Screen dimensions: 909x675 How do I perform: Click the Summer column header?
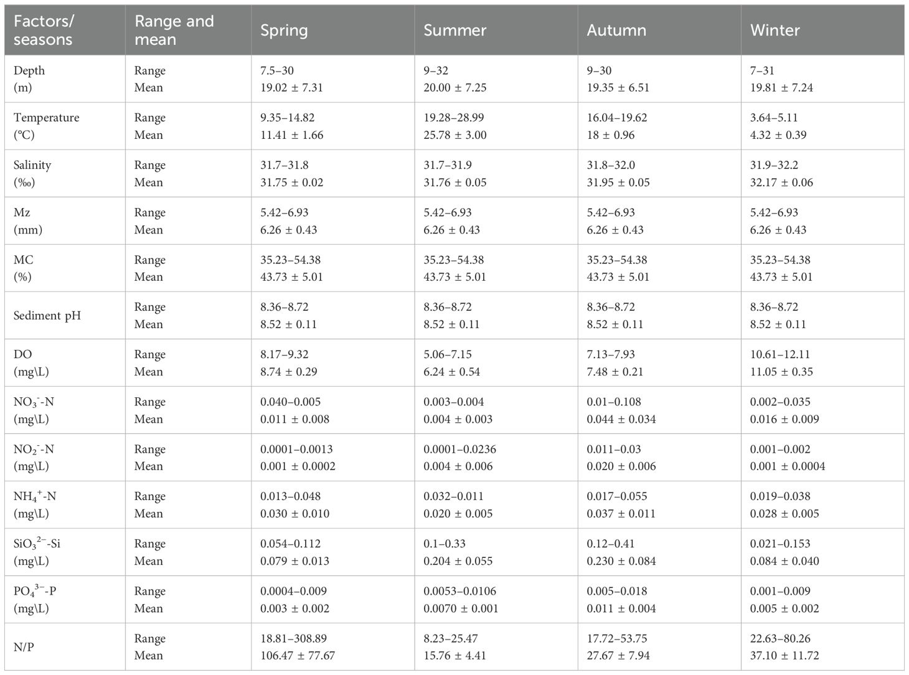[454, 30]
